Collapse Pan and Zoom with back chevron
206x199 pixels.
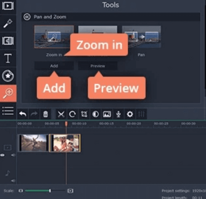point(27,17)
